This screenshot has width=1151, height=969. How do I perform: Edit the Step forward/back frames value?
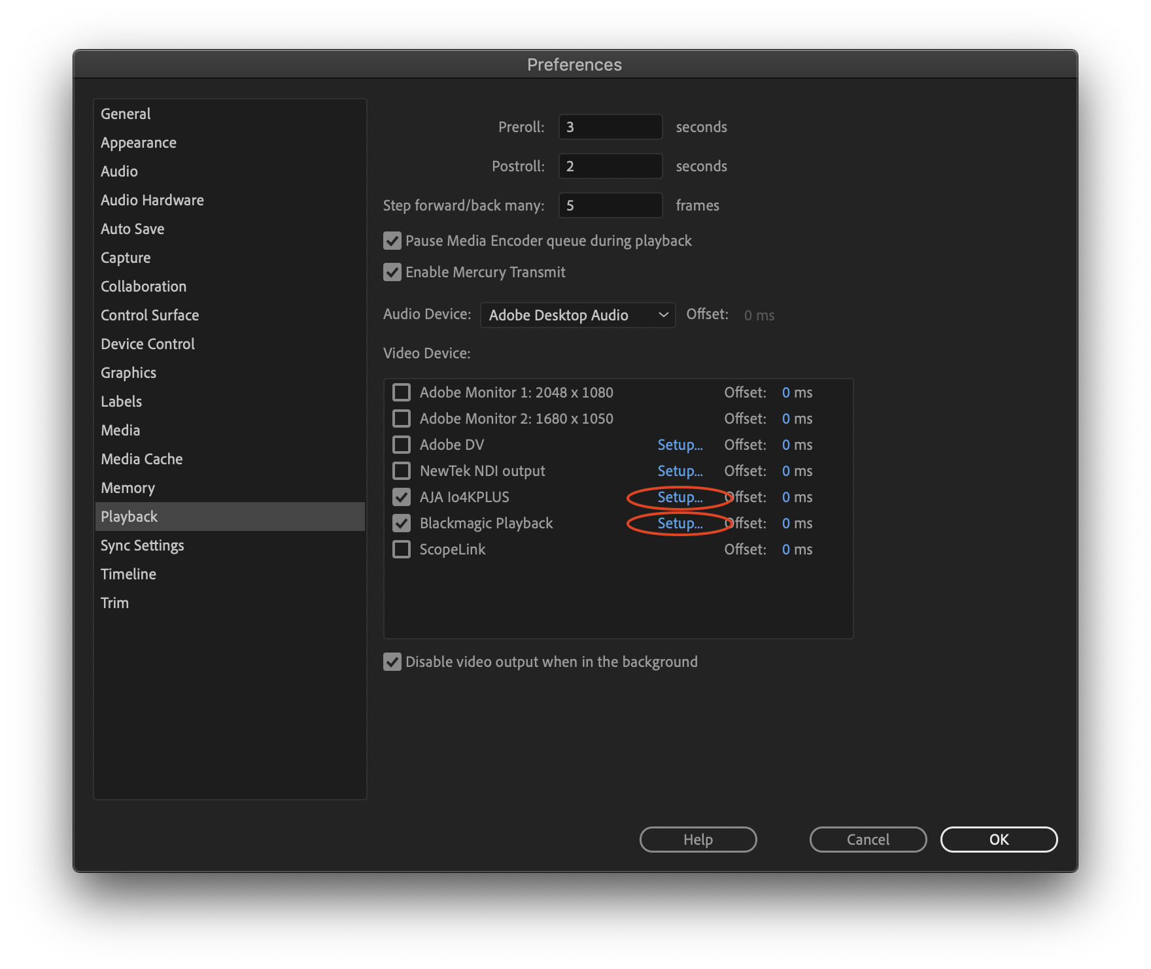(610, 205)
